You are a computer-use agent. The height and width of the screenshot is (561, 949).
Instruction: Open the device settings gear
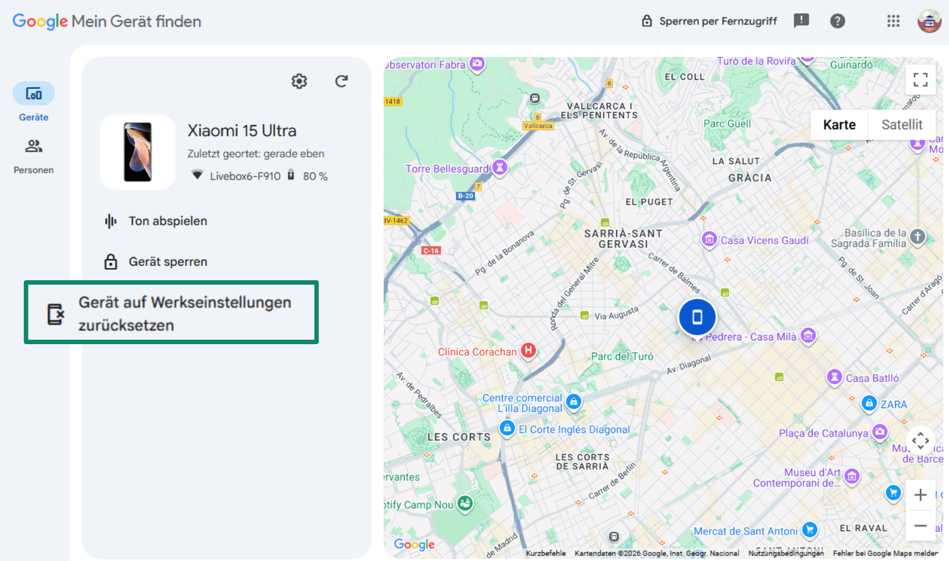(x=299, y=81)
